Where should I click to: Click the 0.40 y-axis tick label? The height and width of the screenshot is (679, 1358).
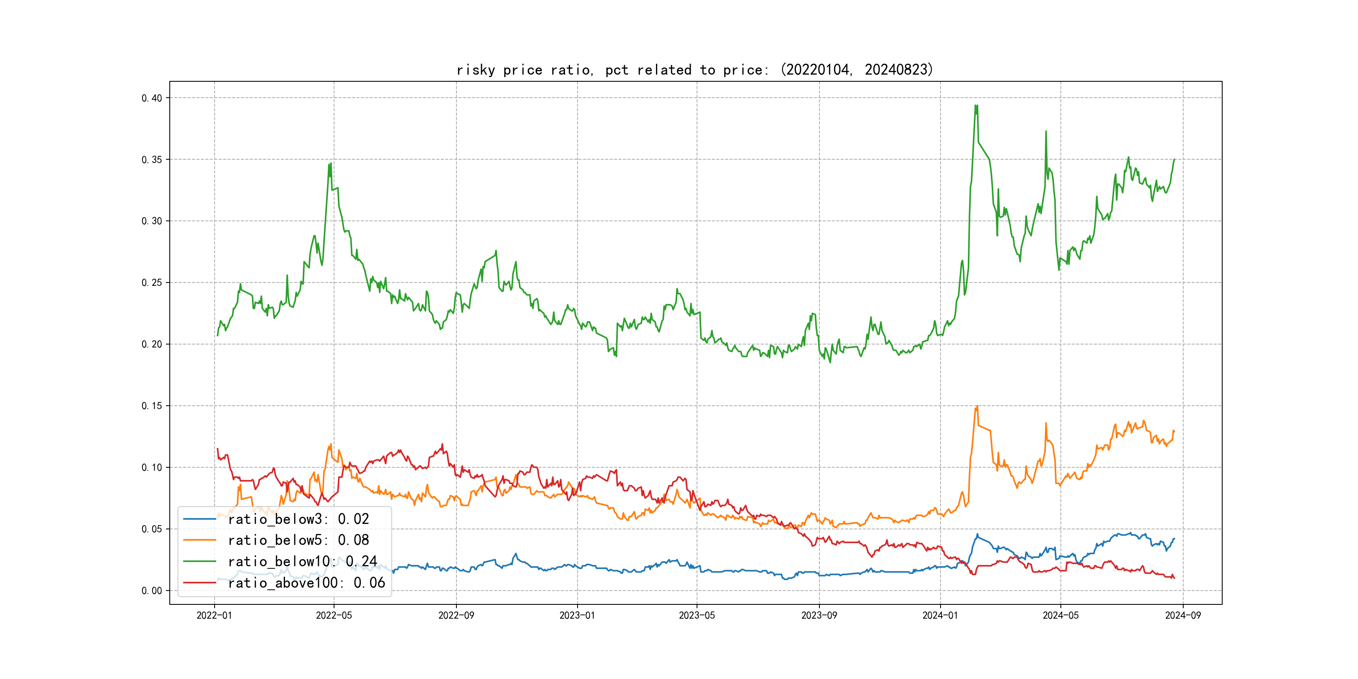pyautogui.click(x=152, y=98)
